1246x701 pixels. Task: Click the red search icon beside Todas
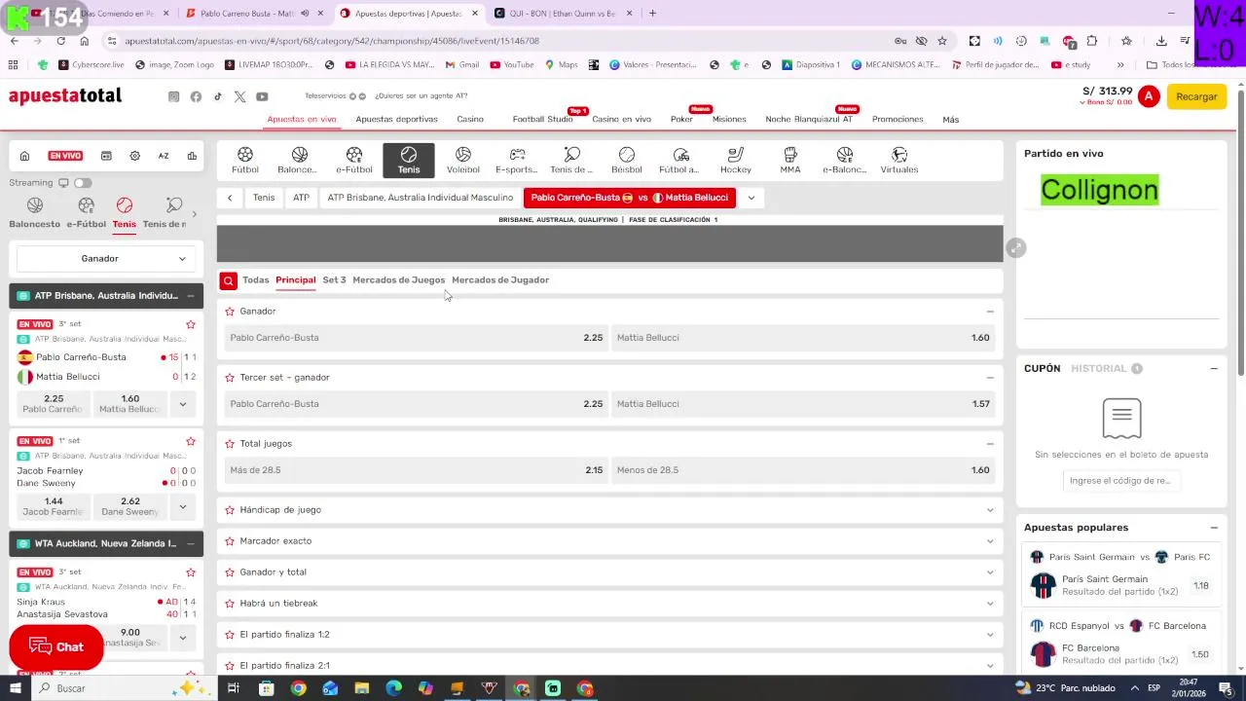[228, 280]
